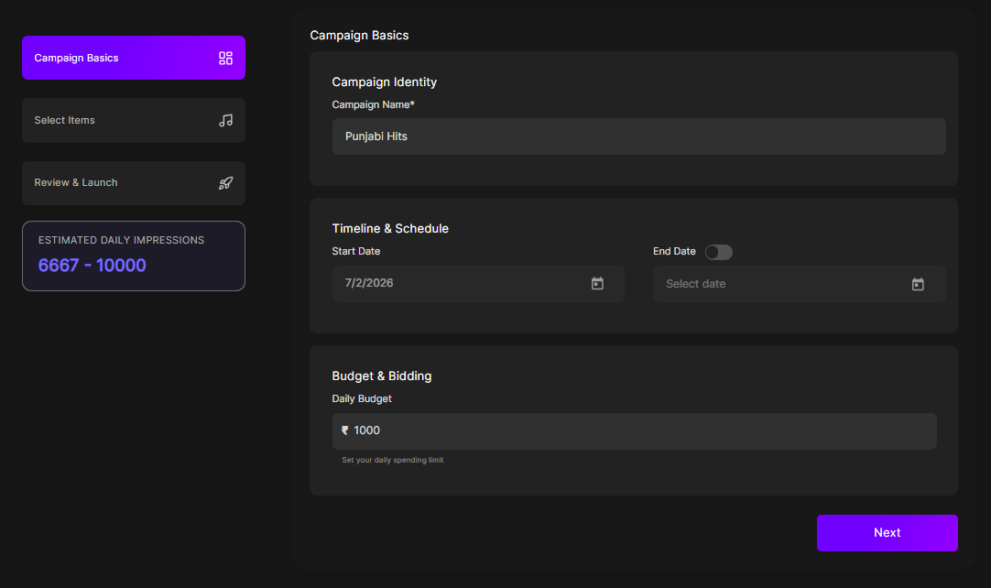Click the rocket icon on Review & Launch
Image resolution: width=991 pixels, height=588 pixels.
225,183
